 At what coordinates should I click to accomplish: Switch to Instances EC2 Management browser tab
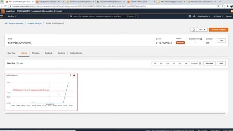(x=80, y=2)
